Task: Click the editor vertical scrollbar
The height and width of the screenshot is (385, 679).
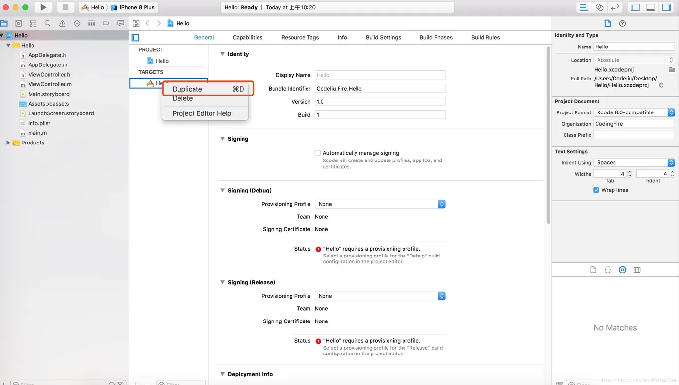Action: pos(549,135)
